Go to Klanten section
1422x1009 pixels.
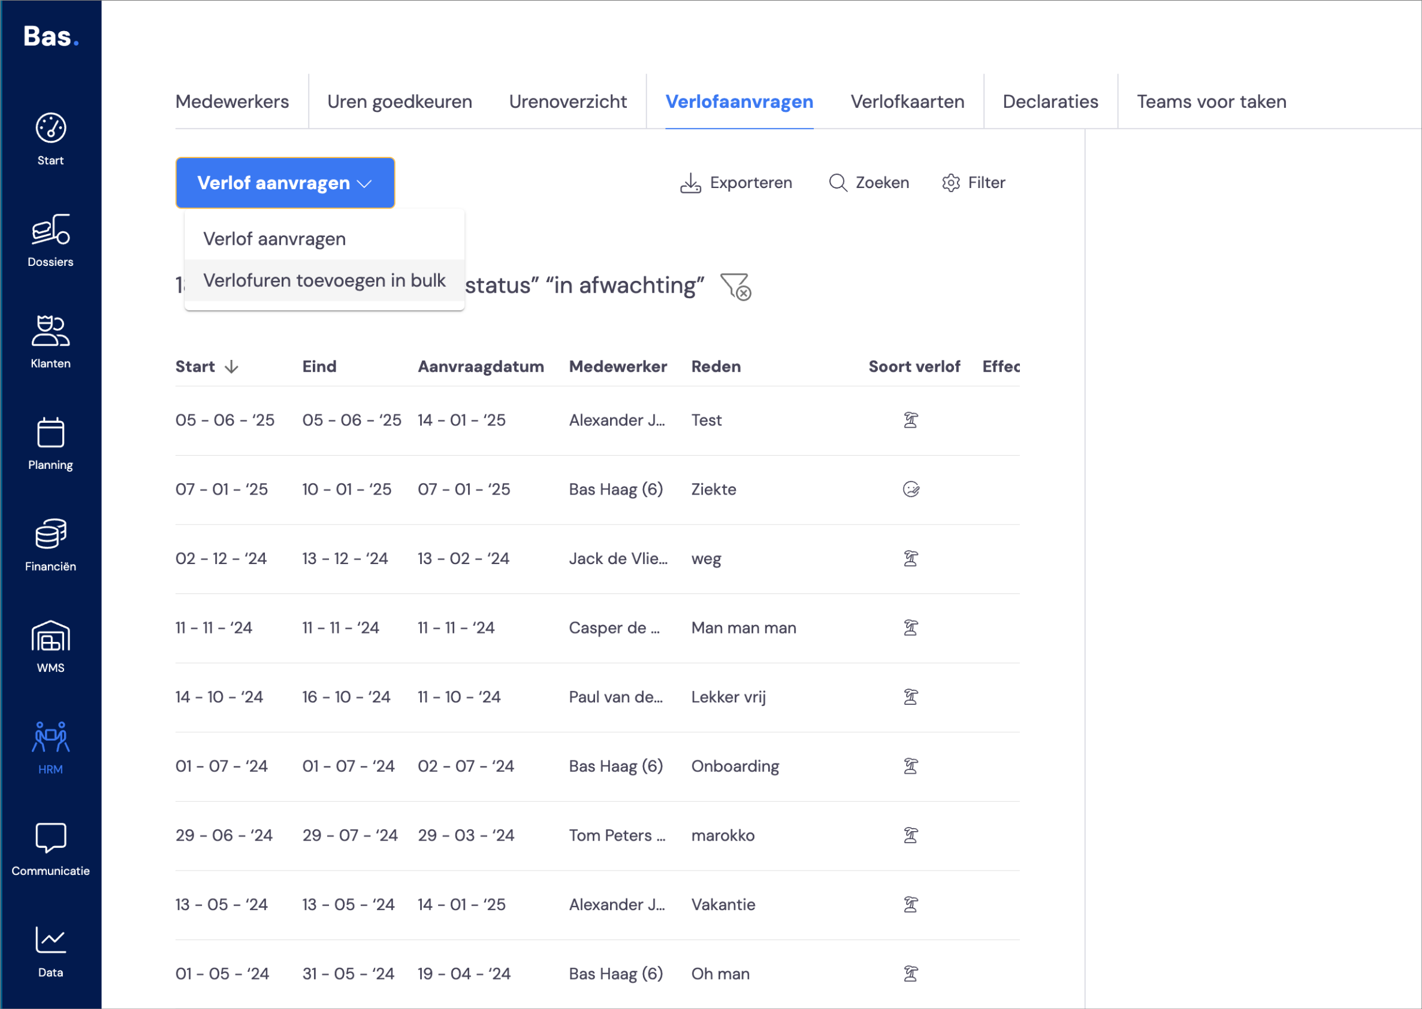tap(50, 343)
